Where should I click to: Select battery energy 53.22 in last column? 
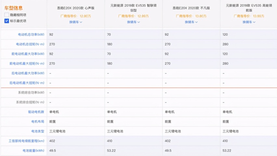[x=227, y=151]
